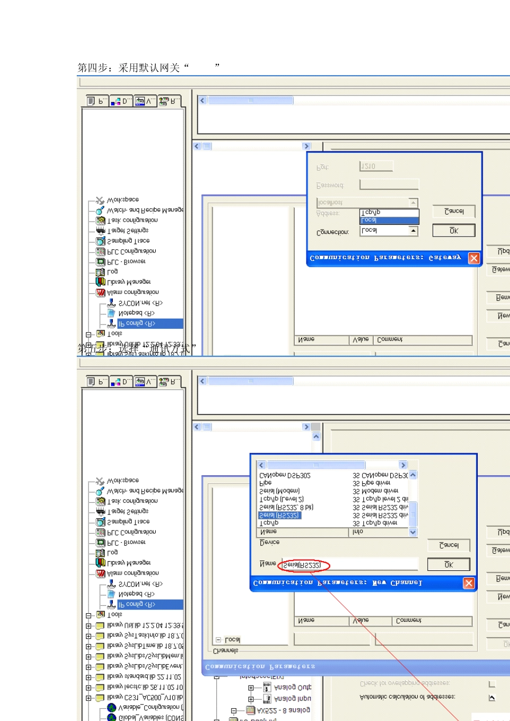Click OK in Gateway dialog

(x=454, y=231)
